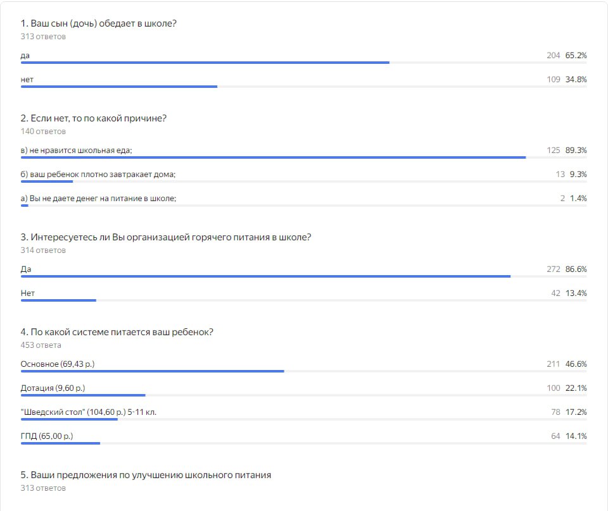Viewport: 608px width, 511px height.
Task: Click the question 1 heading about school lunch
Action: [98, 23]
